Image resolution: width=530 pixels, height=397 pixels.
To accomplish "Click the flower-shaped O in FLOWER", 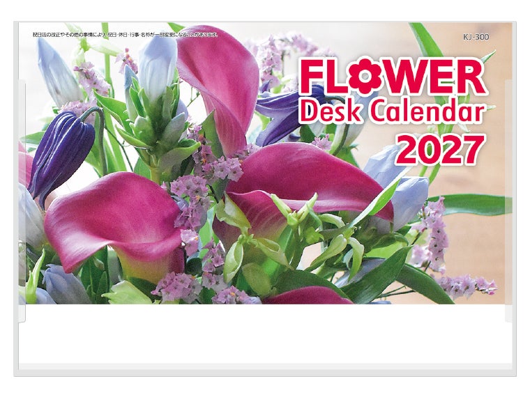I will (x=363, y=77).
